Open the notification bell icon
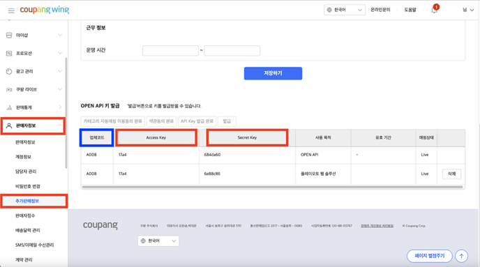480x267 pixels. coord(434,10)
